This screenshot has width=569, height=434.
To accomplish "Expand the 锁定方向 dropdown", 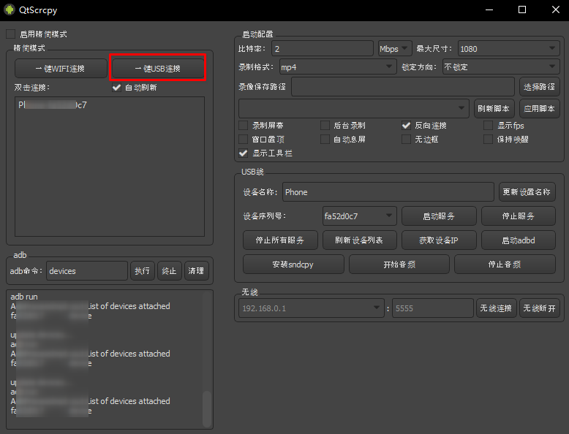I will tap(500, 67).
